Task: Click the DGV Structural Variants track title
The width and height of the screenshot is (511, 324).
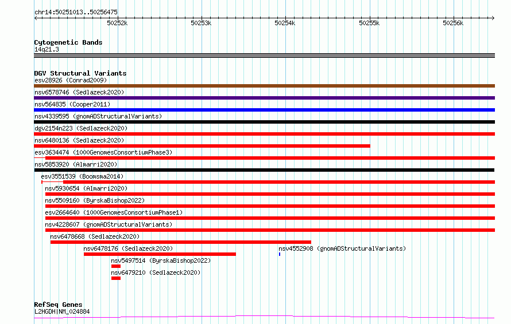Action: tap(80, 73)
